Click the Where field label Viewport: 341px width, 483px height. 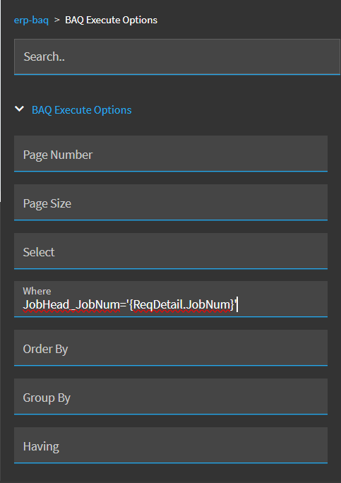37,291
